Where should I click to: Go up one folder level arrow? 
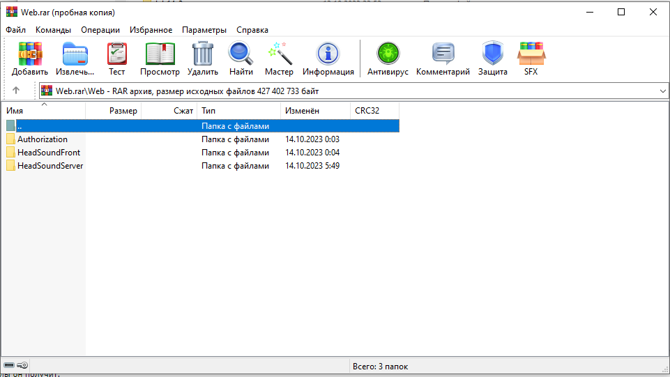point(16,91)
